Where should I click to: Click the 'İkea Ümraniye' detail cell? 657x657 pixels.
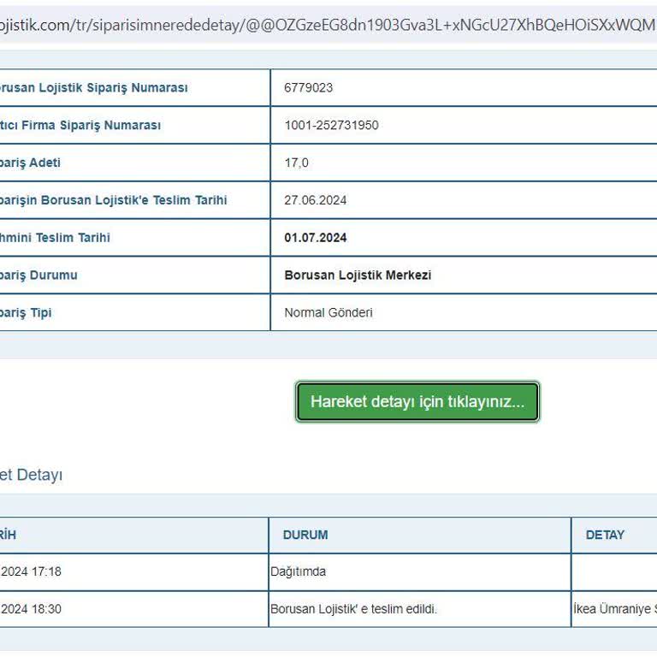pos(615,609)
